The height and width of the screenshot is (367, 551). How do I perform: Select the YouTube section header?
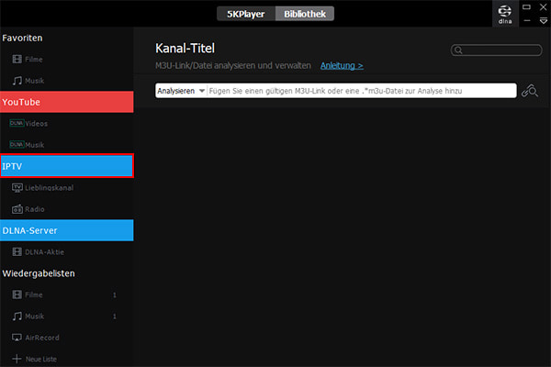click(x=67, y=102)
